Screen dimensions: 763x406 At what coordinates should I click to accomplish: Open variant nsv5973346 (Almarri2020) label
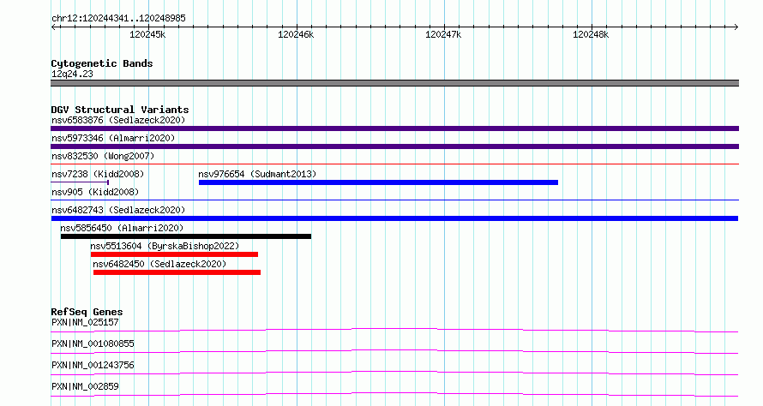point(113,138)
